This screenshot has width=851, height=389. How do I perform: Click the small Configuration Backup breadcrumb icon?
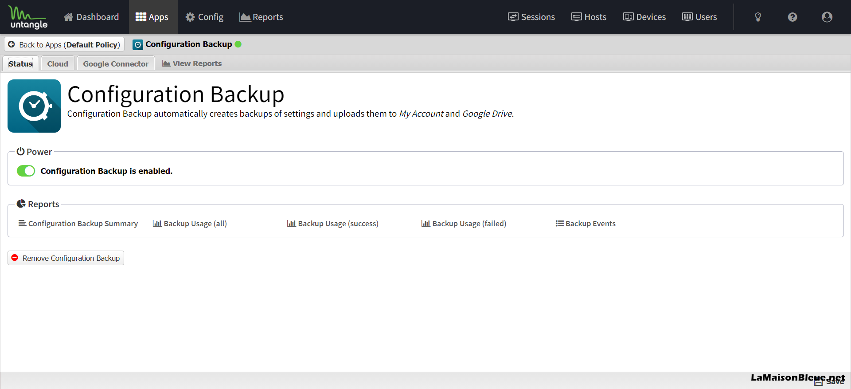pyautogui.click(x=138, y=44)
